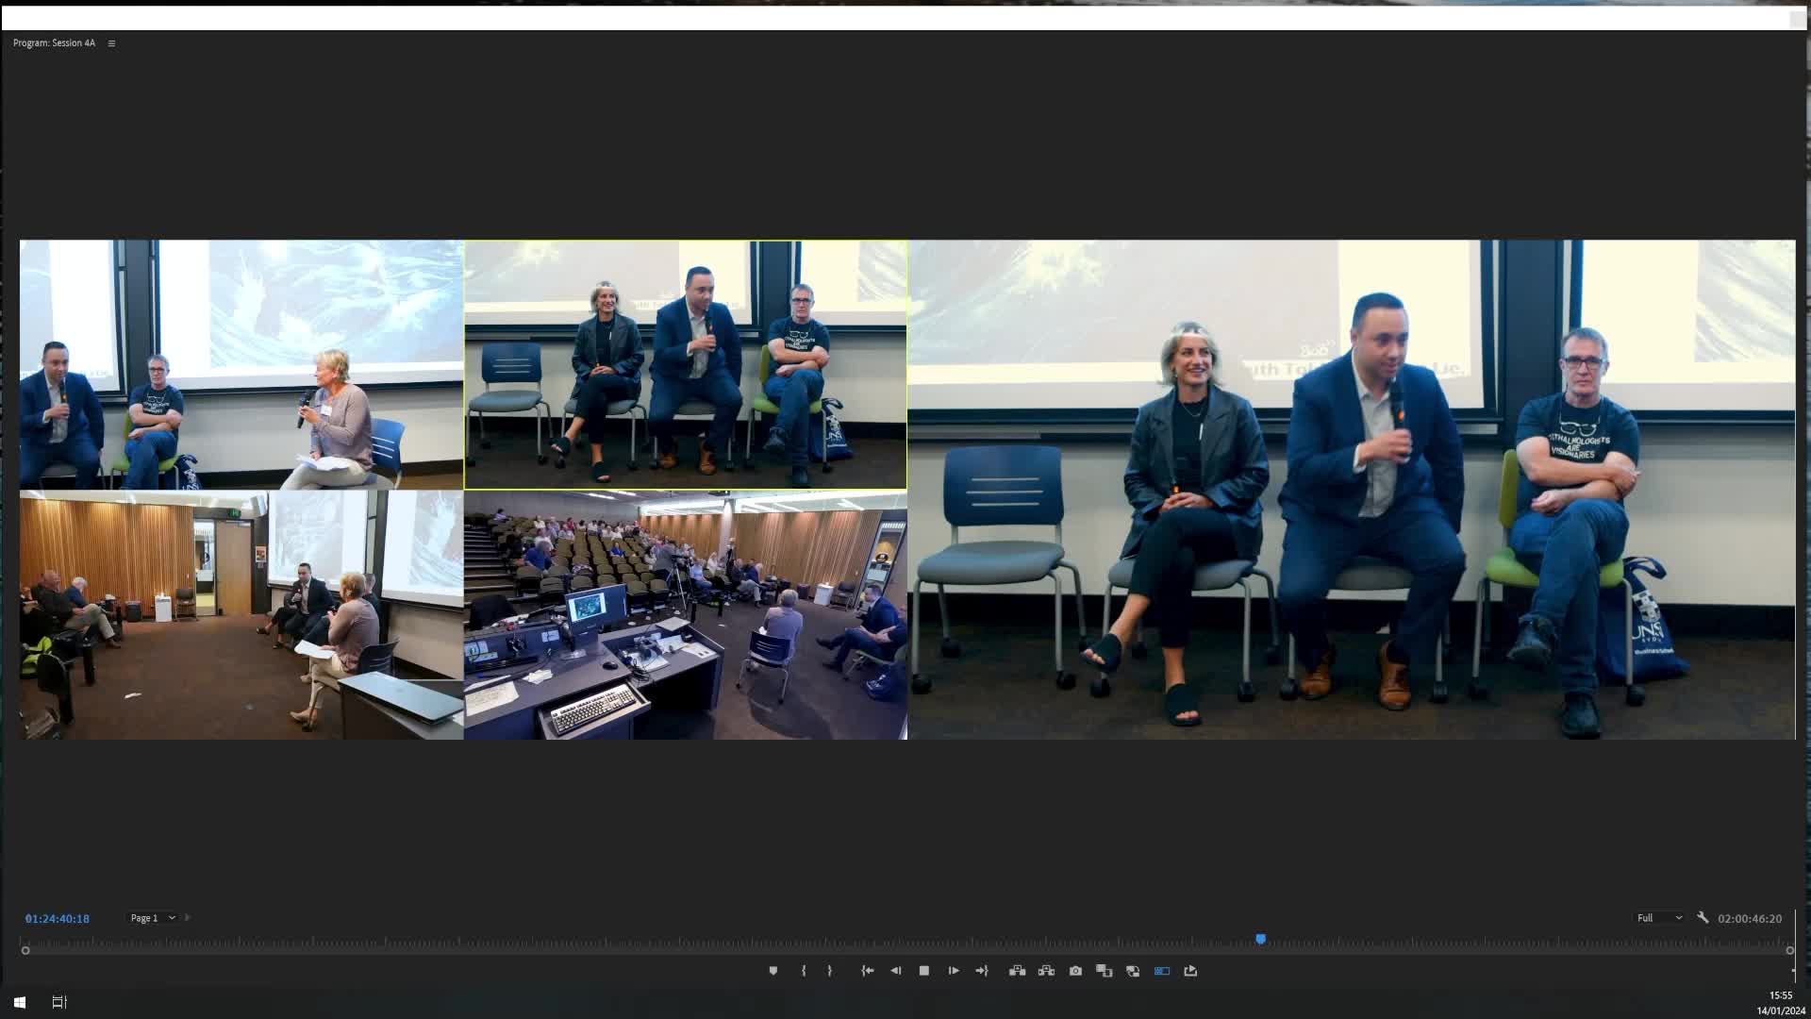Image resolution: width=1811 pixels, height=1019 pixels.
Task: Open monitor settings wrench icon
Action: click(x=1703, y=918)
